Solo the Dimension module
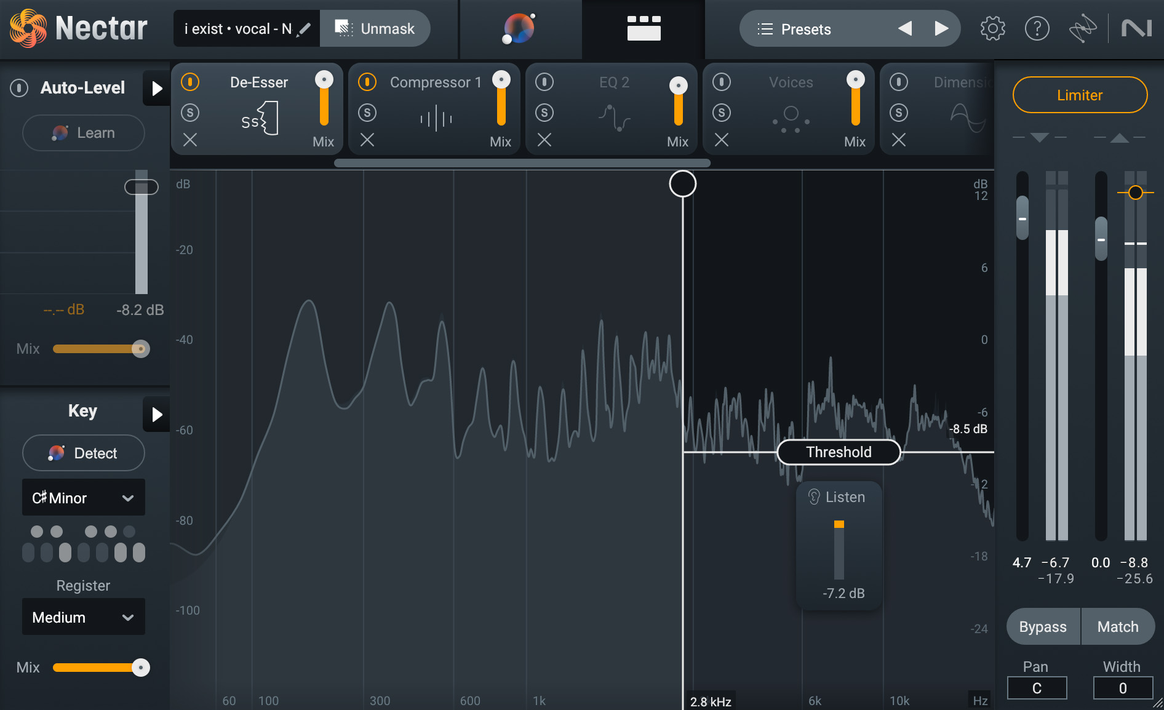This screenshot has width=1164, height=710. 899,113
